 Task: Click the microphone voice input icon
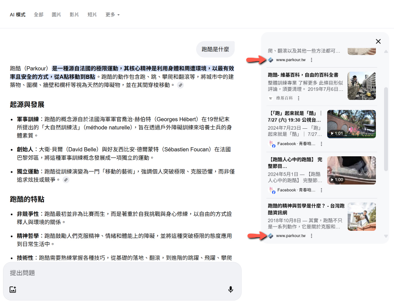click(x=231, y=289)
